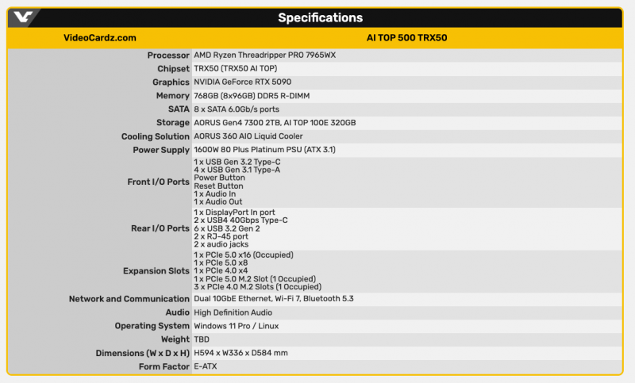
Task: Select the 8 x SATA 6.0Gb/s ports text
Action: [x=236, y=109]
